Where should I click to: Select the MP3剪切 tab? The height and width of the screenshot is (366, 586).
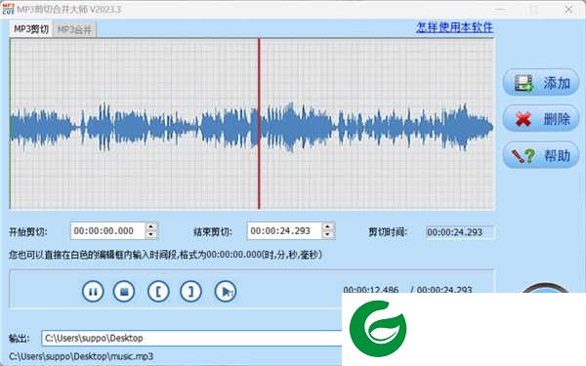[x=31, y=29]
